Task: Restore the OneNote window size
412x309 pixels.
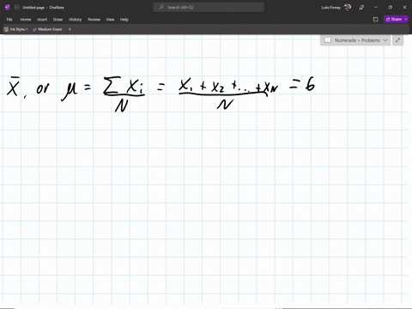Action: 390,8
